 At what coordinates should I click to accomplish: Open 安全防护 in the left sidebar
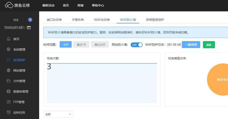pos(19,60)
